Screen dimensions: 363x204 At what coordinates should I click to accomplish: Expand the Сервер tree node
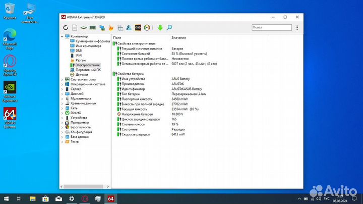point(62,89)
